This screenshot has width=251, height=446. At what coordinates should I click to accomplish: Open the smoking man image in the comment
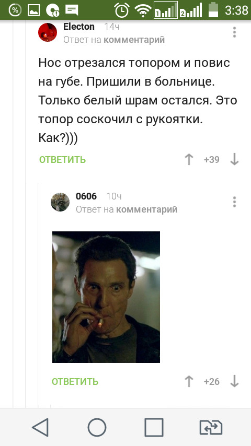click(106, 297)
